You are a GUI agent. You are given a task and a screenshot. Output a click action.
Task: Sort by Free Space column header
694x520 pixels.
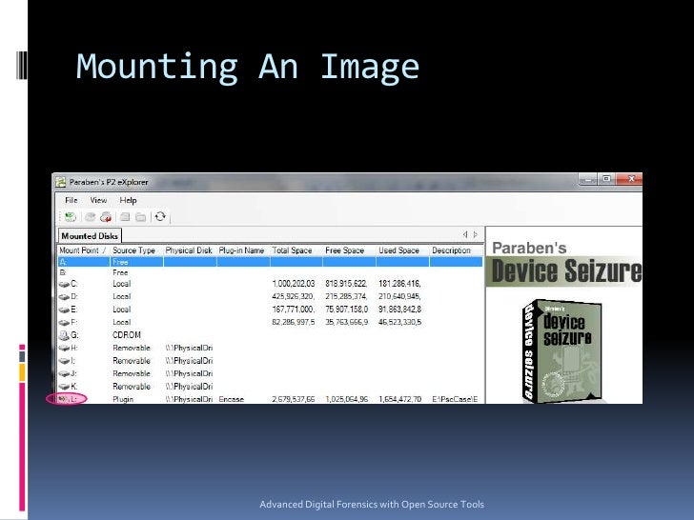[349, 250]
